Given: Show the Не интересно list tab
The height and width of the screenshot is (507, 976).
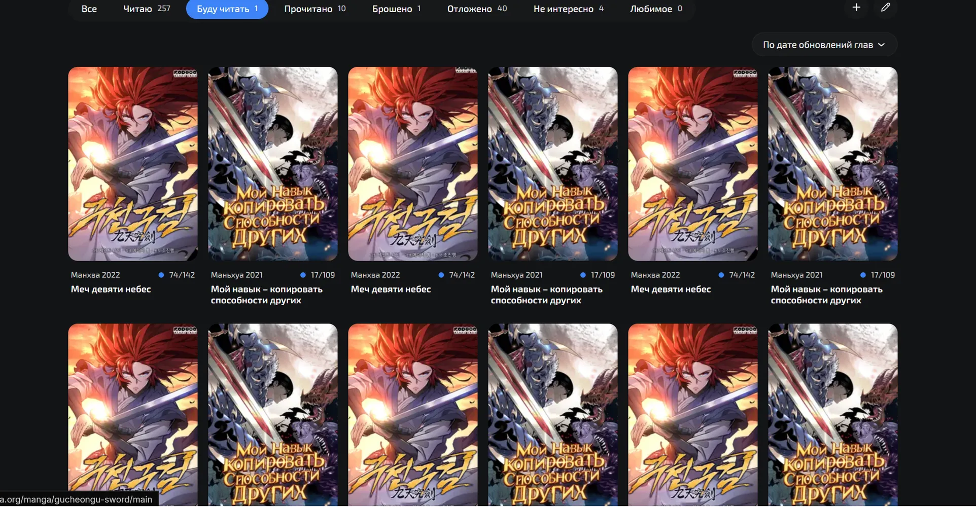Looking at the screenshot, I should [569, 9].
